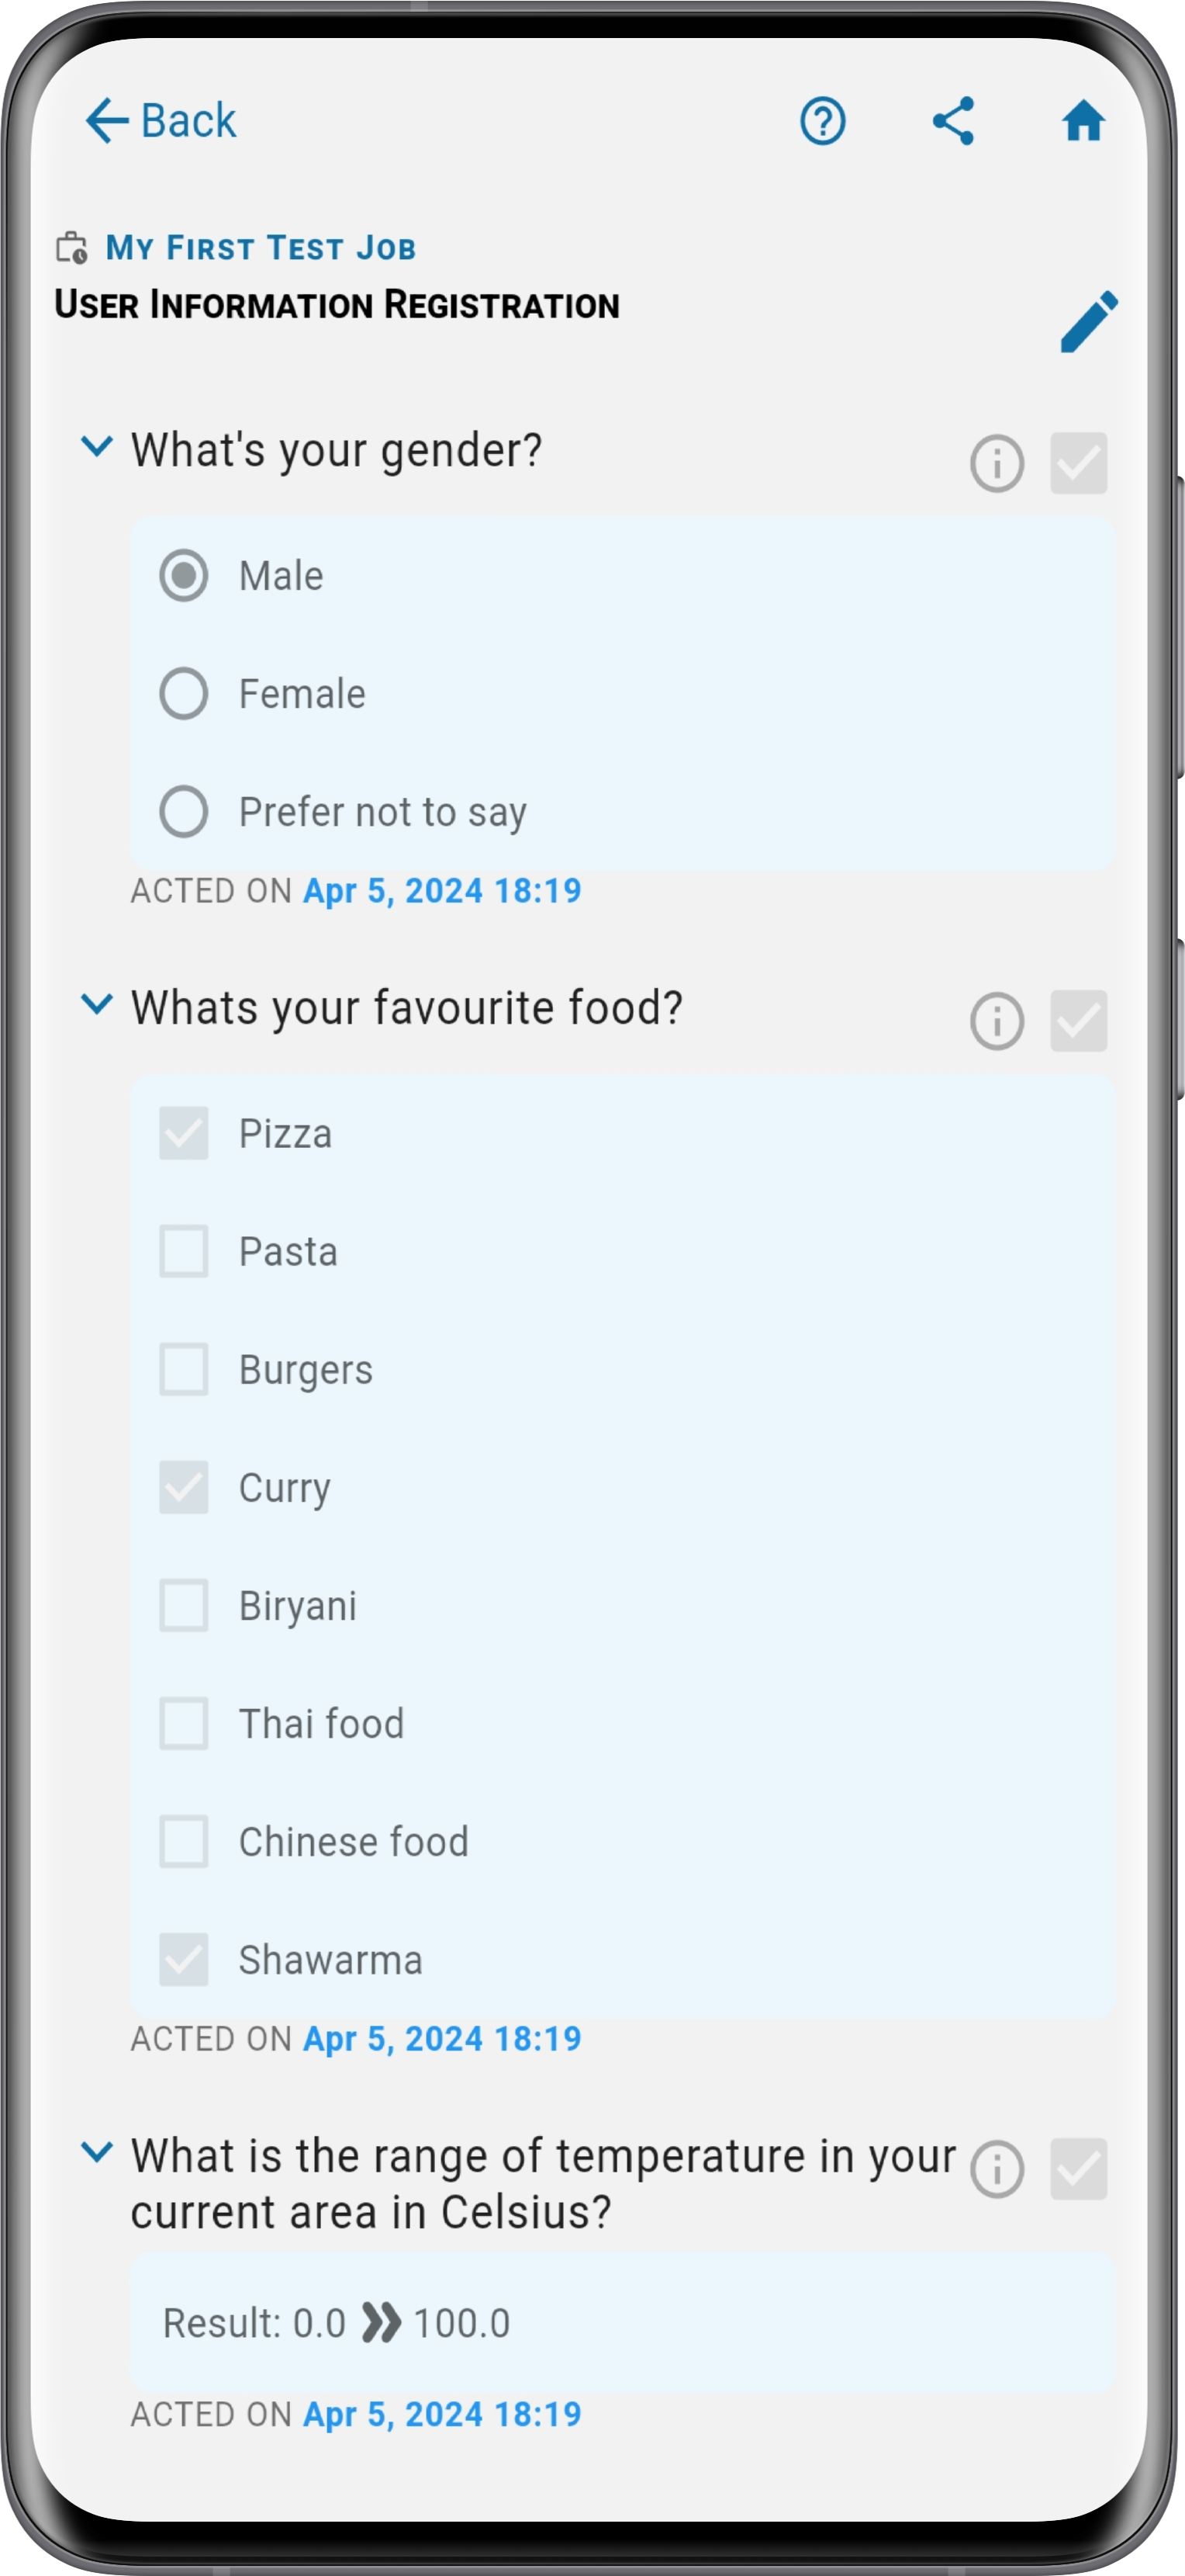Open info icon for temperature question
Screen dimensions: 1185x2576
(996, 2169)
